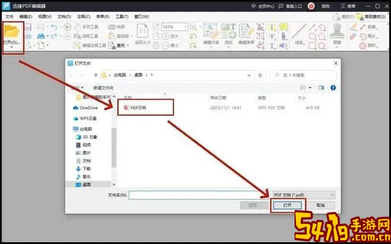Open Member Center (会员中心) in title bar
This screenshot has height=244, width=391.
point(263,6)
